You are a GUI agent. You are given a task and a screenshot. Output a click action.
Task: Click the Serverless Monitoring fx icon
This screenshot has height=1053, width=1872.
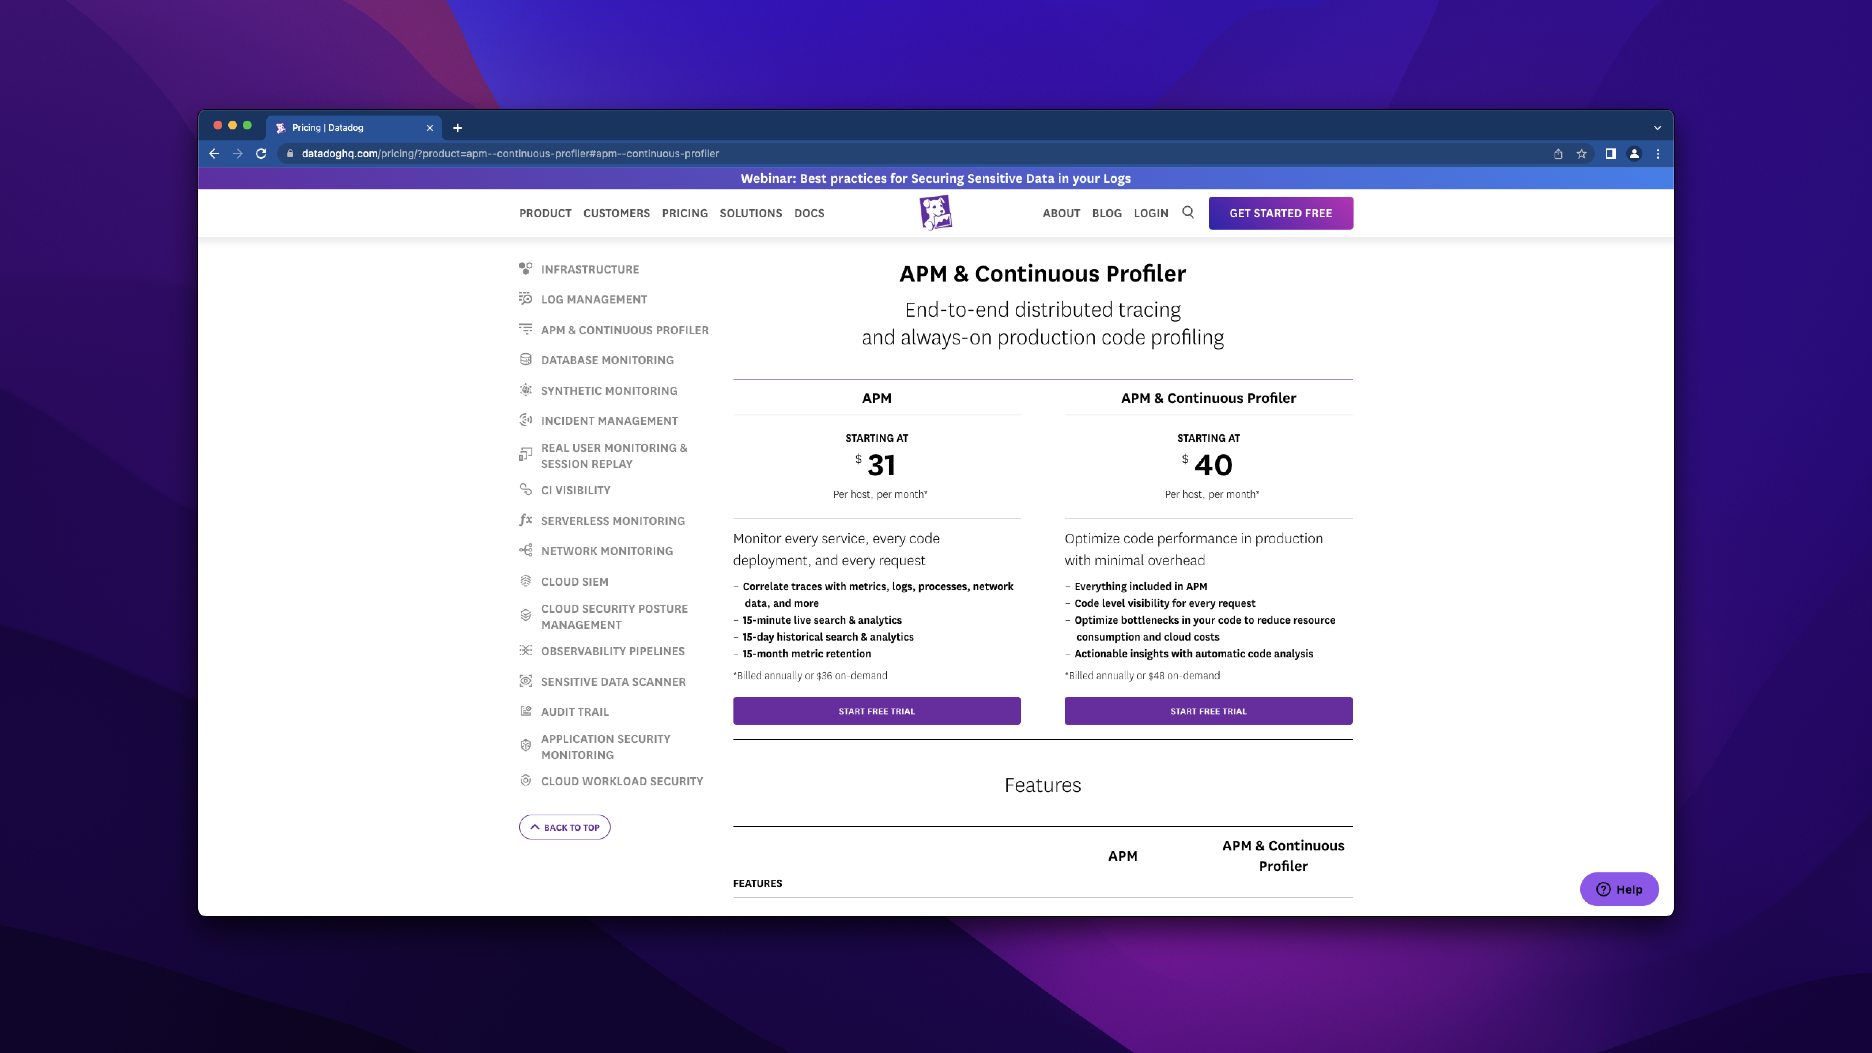pyautogui.click(x=525, y=520)
